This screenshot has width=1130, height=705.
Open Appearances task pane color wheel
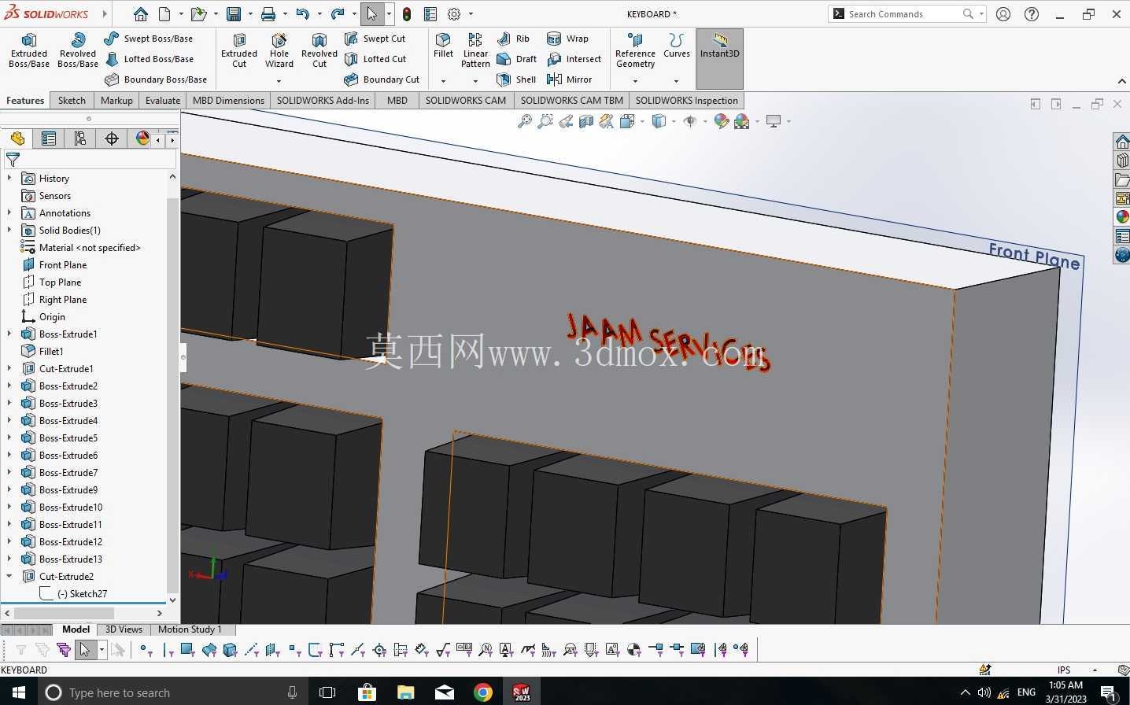click(x=1122, y=217)
